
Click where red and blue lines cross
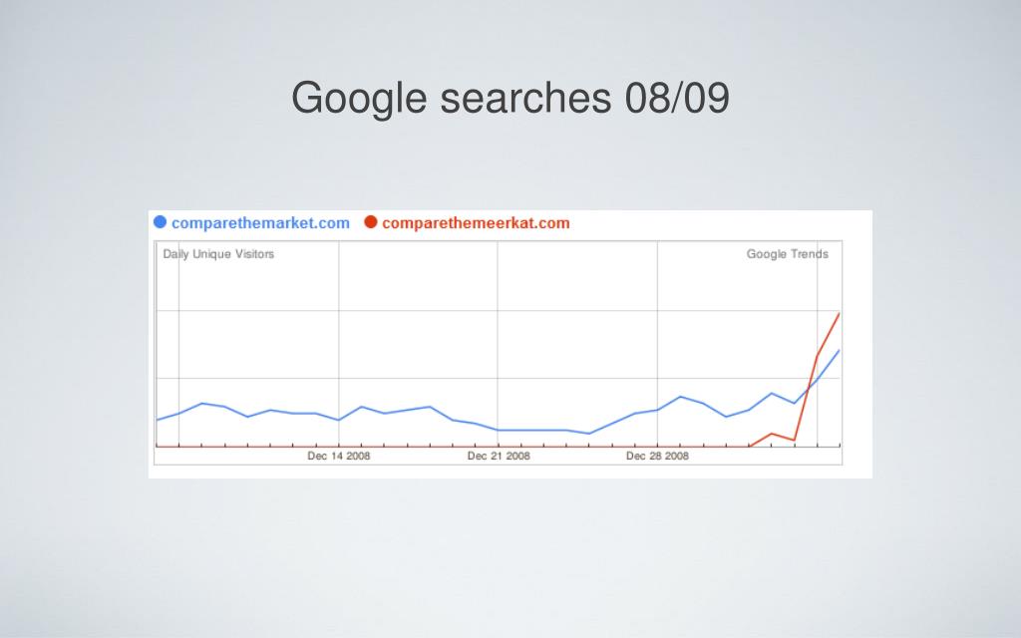808,388
